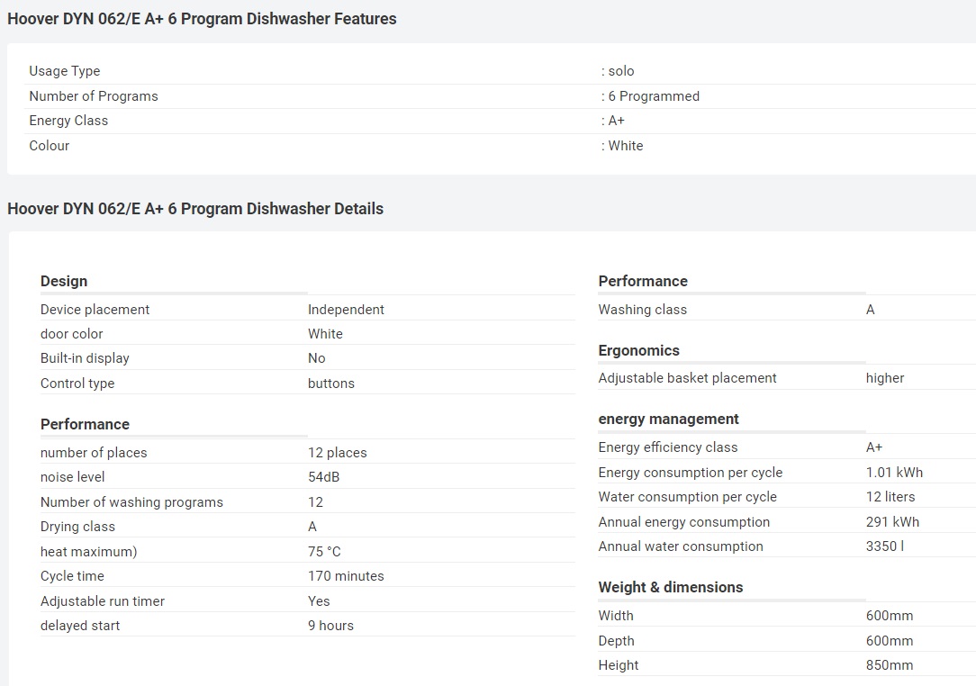Click the Washing class label
The width and height of the screenshot is (976, 686).
pos(642,310)
